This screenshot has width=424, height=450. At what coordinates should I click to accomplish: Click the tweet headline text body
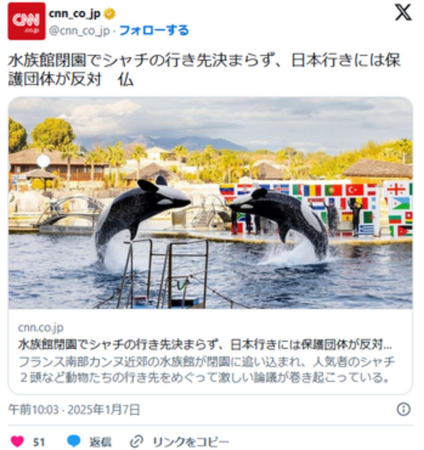pyautogui.click(x=204, y=69)
